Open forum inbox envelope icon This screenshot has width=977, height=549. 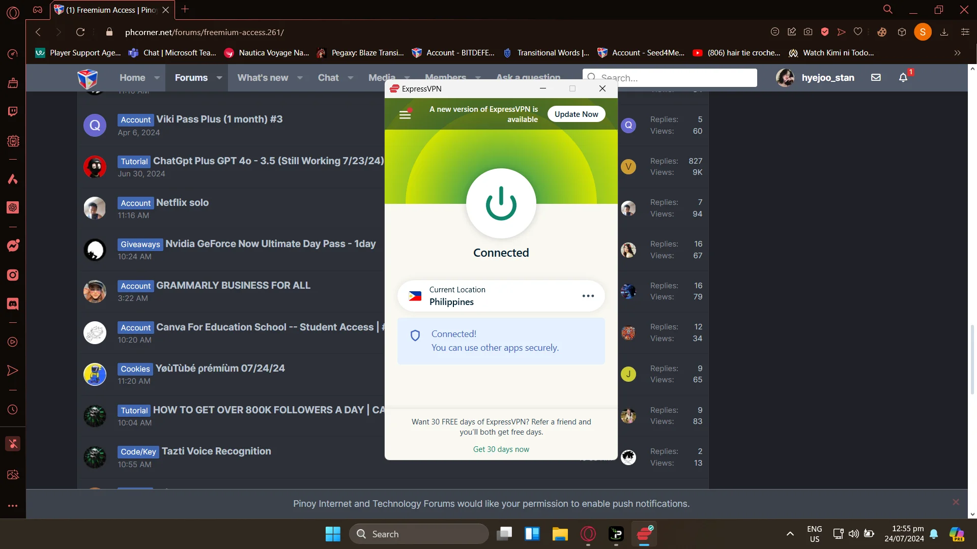pos(876,78)
